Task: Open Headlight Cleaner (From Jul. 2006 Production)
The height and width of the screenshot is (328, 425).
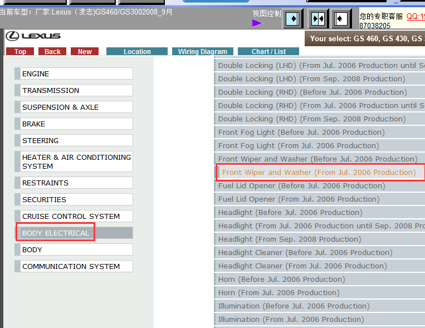Action: pos(320,266)
